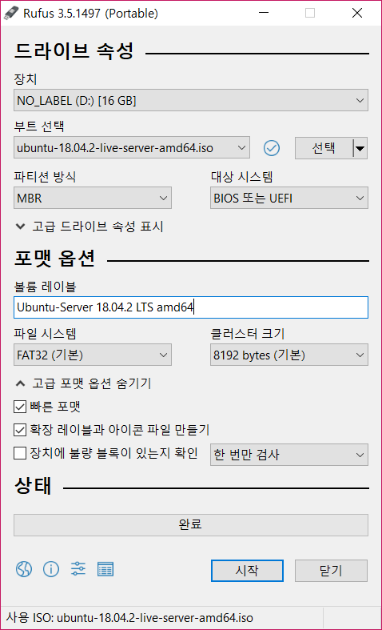Open application settings sliders icon

coord(78,569)
